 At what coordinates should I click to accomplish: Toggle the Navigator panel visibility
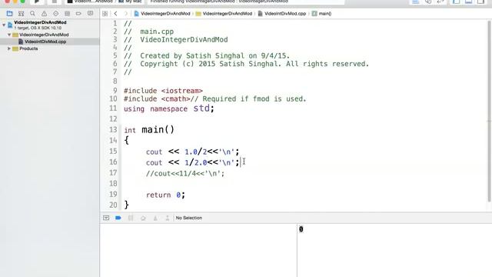click(x=456, y=2)
